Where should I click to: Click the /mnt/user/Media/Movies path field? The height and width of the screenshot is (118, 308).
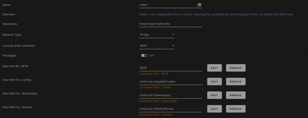(171, 109)
